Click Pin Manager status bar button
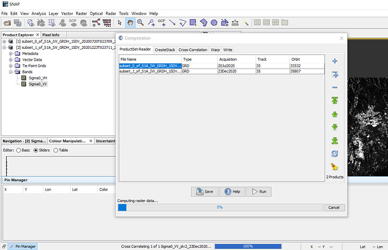 (x=22, y=247)
